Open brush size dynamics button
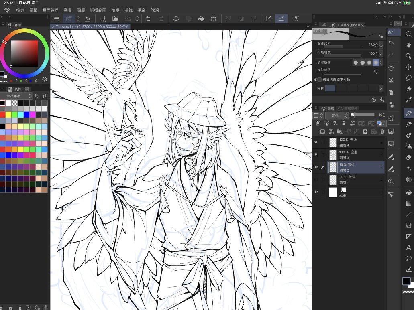 tap(381, 45)
